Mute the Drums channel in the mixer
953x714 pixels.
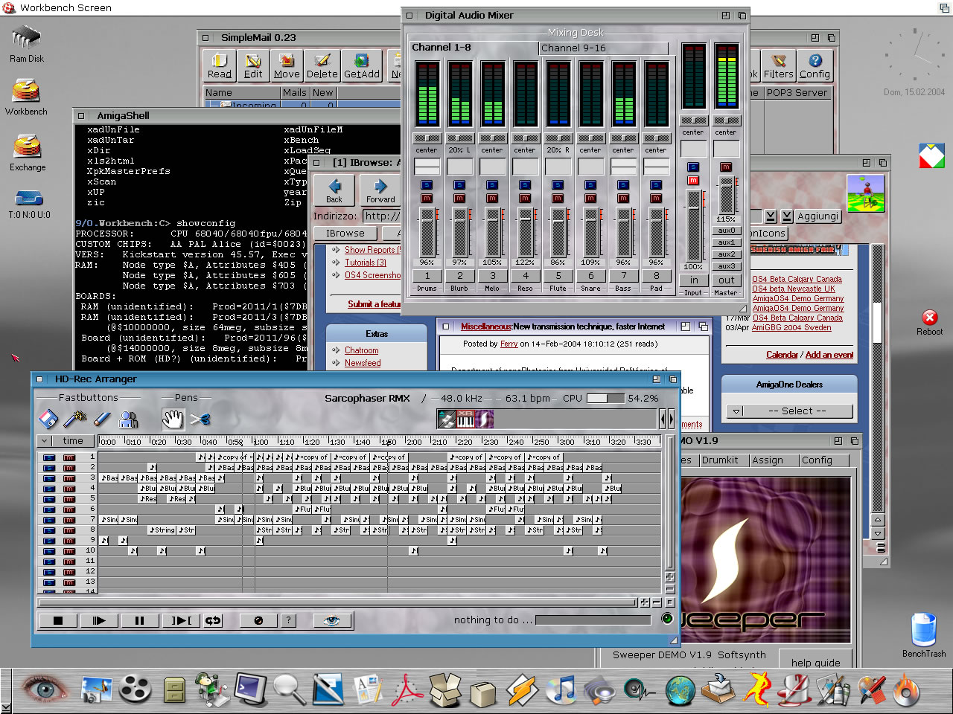(x=427, y=199)
